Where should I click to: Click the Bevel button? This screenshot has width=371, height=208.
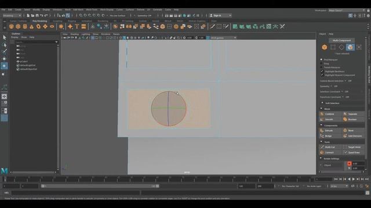point(354,131)
